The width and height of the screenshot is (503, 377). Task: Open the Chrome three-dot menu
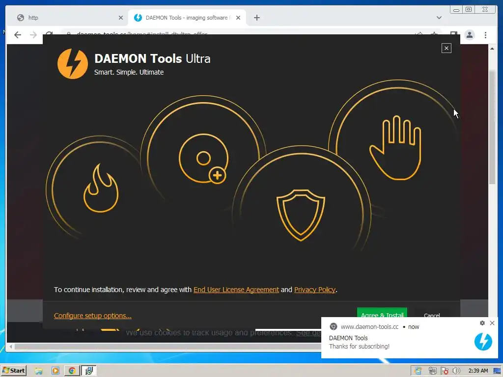485,35
